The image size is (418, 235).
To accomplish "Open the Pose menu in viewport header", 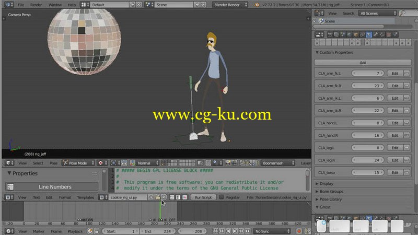I will coord(53,163).
